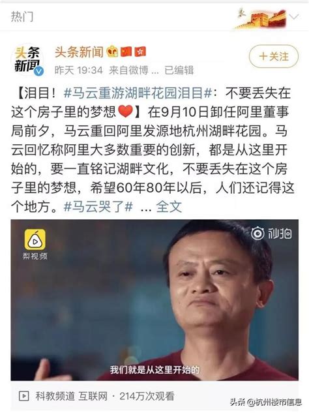Open hashtag #马云哭了#
Screen dimensions: 309x413
coord(98,207)
